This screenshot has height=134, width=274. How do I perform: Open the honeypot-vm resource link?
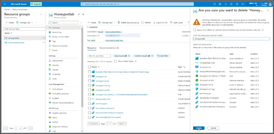coord(101,76)
